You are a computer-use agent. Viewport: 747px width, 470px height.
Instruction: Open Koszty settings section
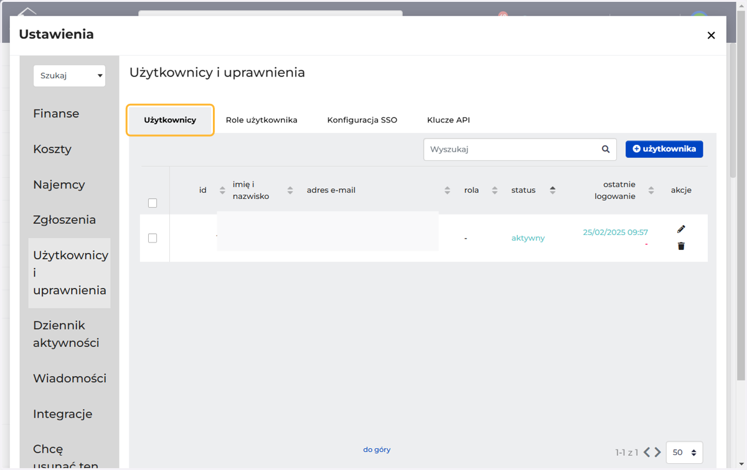point(52,149)
